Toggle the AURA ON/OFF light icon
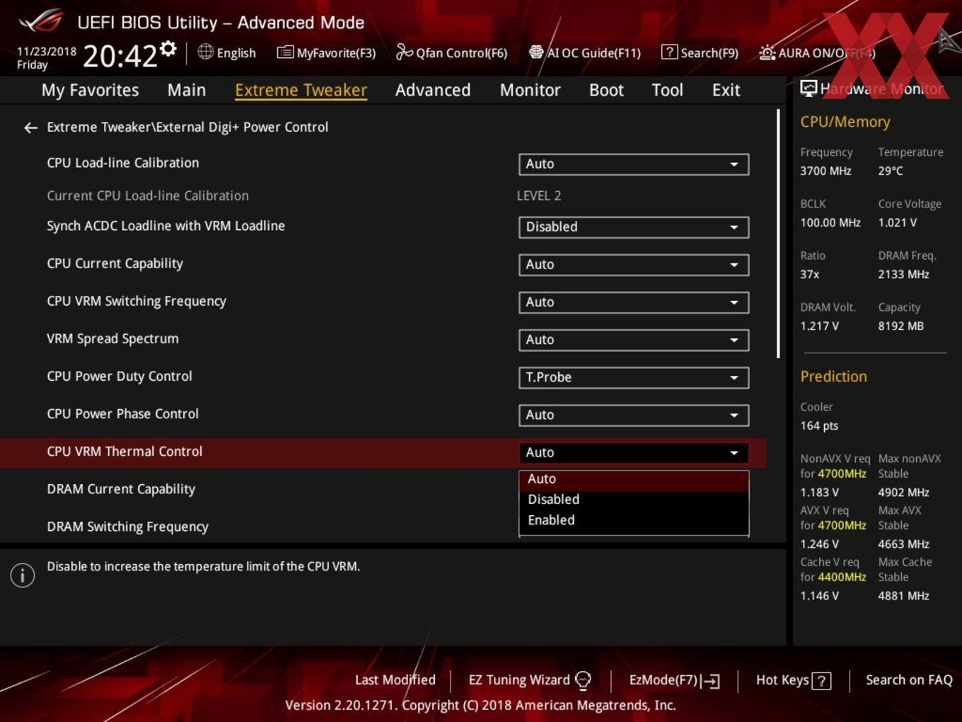 [767, 52]
